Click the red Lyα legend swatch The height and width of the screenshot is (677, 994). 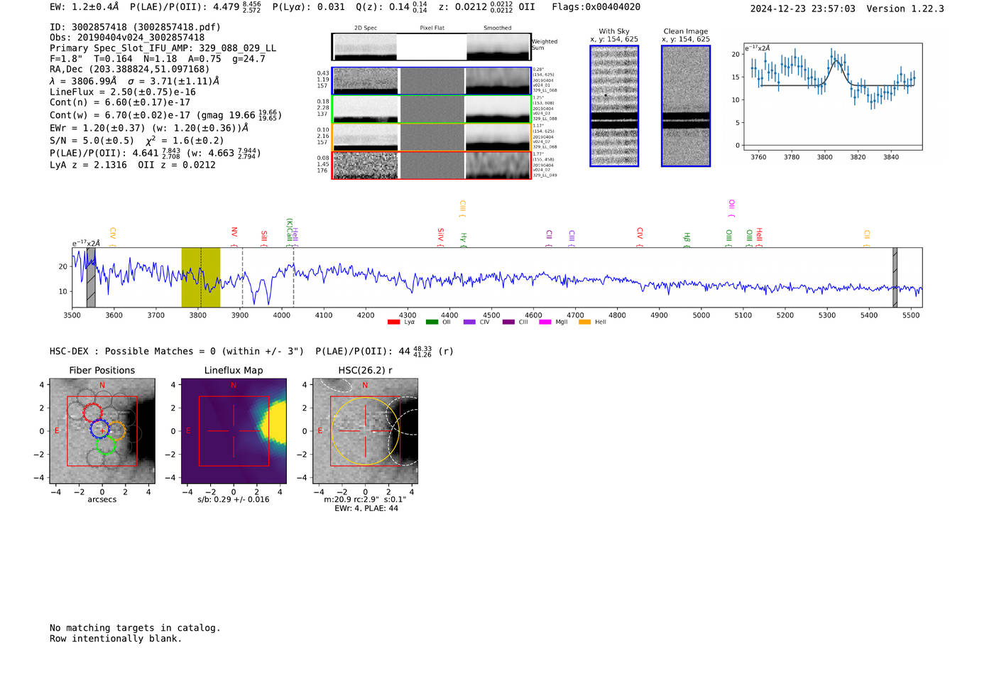[x=394, y=323]
